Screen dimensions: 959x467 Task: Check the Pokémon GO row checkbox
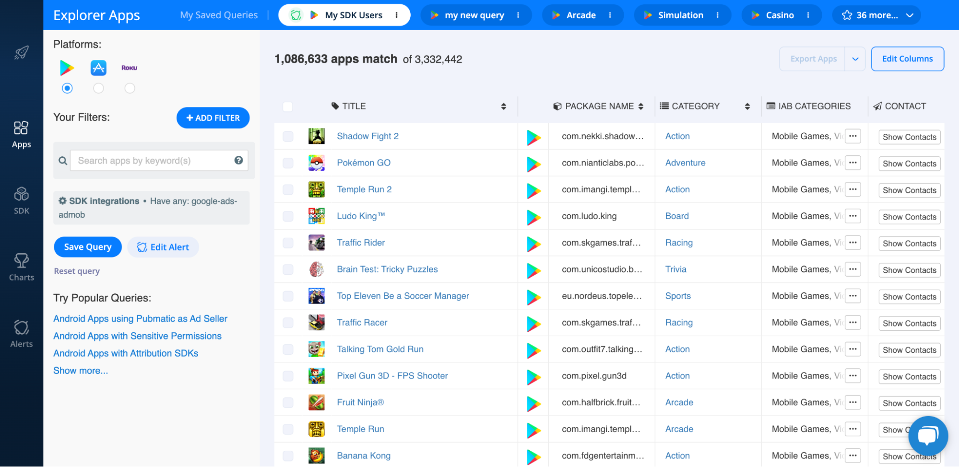coord(288,163)
